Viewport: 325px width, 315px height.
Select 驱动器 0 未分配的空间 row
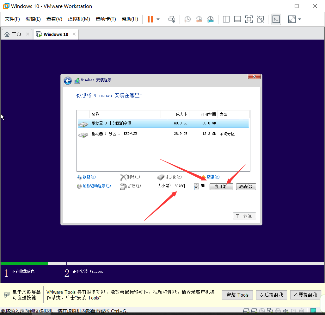[x=163, y=123]
